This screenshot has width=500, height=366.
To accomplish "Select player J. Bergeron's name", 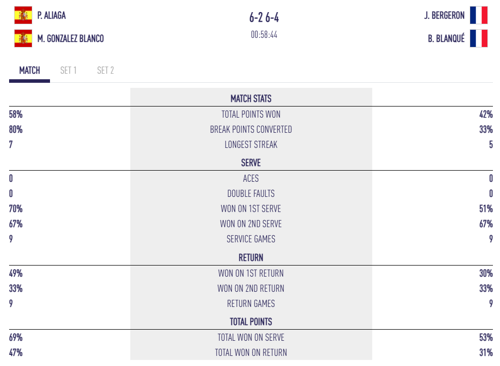I will click(x=444, y=16).
